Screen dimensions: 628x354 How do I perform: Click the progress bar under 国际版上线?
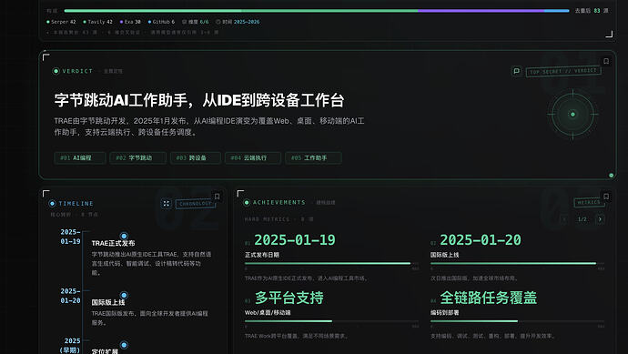(x=518, y=264)
